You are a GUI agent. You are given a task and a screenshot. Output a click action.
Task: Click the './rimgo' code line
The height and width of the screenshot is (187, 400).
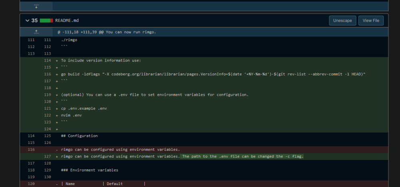coord(69,40)
